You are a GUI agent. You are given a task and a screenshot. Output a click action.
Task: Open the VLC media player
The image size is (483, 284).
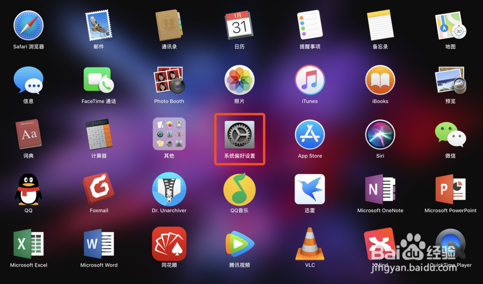pos(310,243)
